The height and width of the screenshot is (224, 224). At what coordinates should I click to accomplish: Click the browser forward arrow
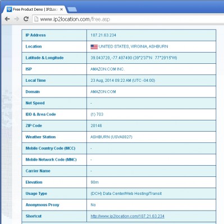coord(16,19)
